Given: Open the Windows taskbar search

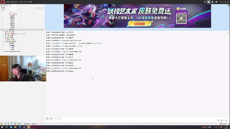Looking at the screenshot, I should [x=6, y=127].
